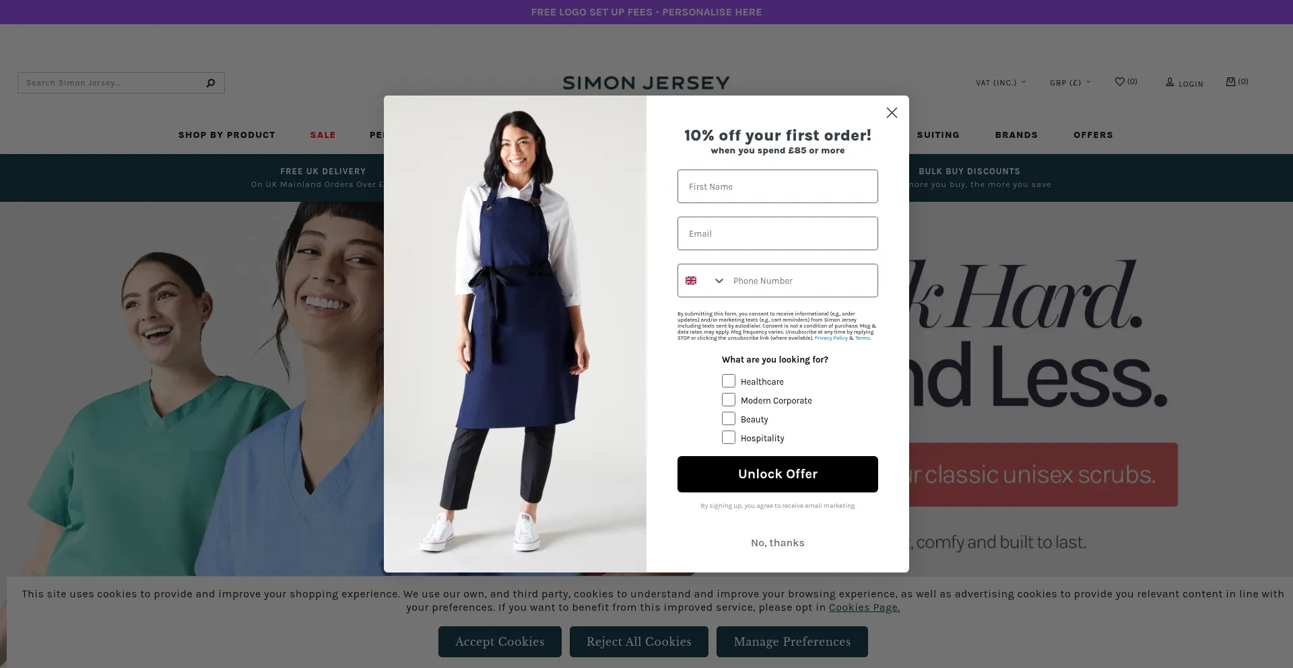Click the Email input field
Screen dimensions: 1293x668
[x=778, y=233]
